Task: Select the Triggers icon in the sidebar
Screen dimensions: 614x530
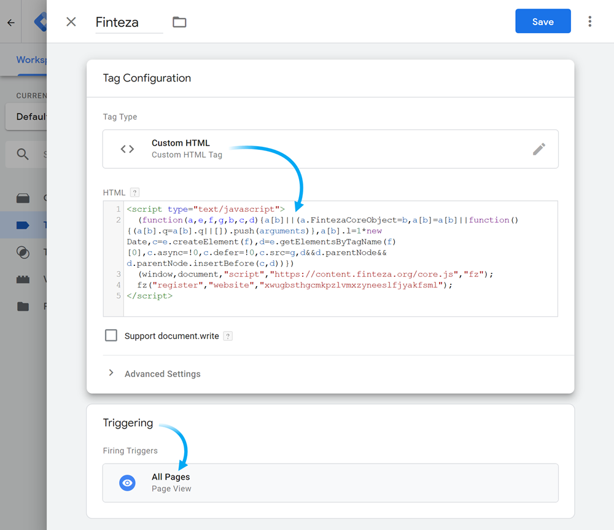Action: coord(23,252)
